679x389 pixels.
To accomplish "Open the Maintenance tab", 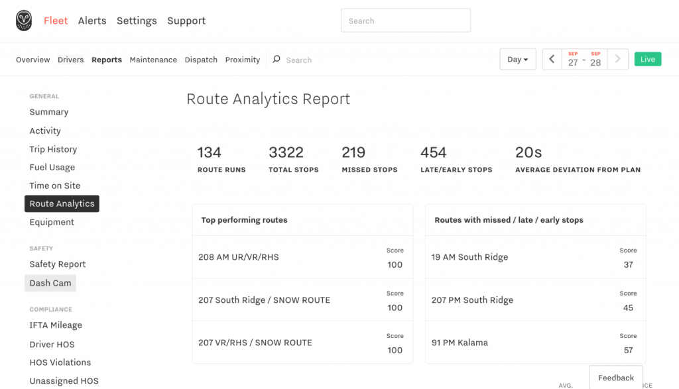I will pyautogui.click(x=153, y=60).
